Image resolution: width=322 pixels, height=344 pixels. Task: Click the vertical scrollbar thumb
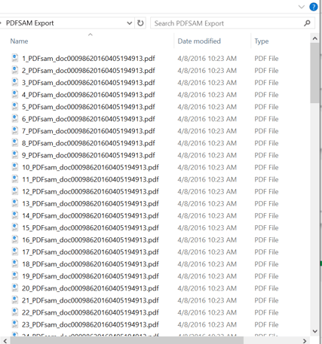coord(314,73)
